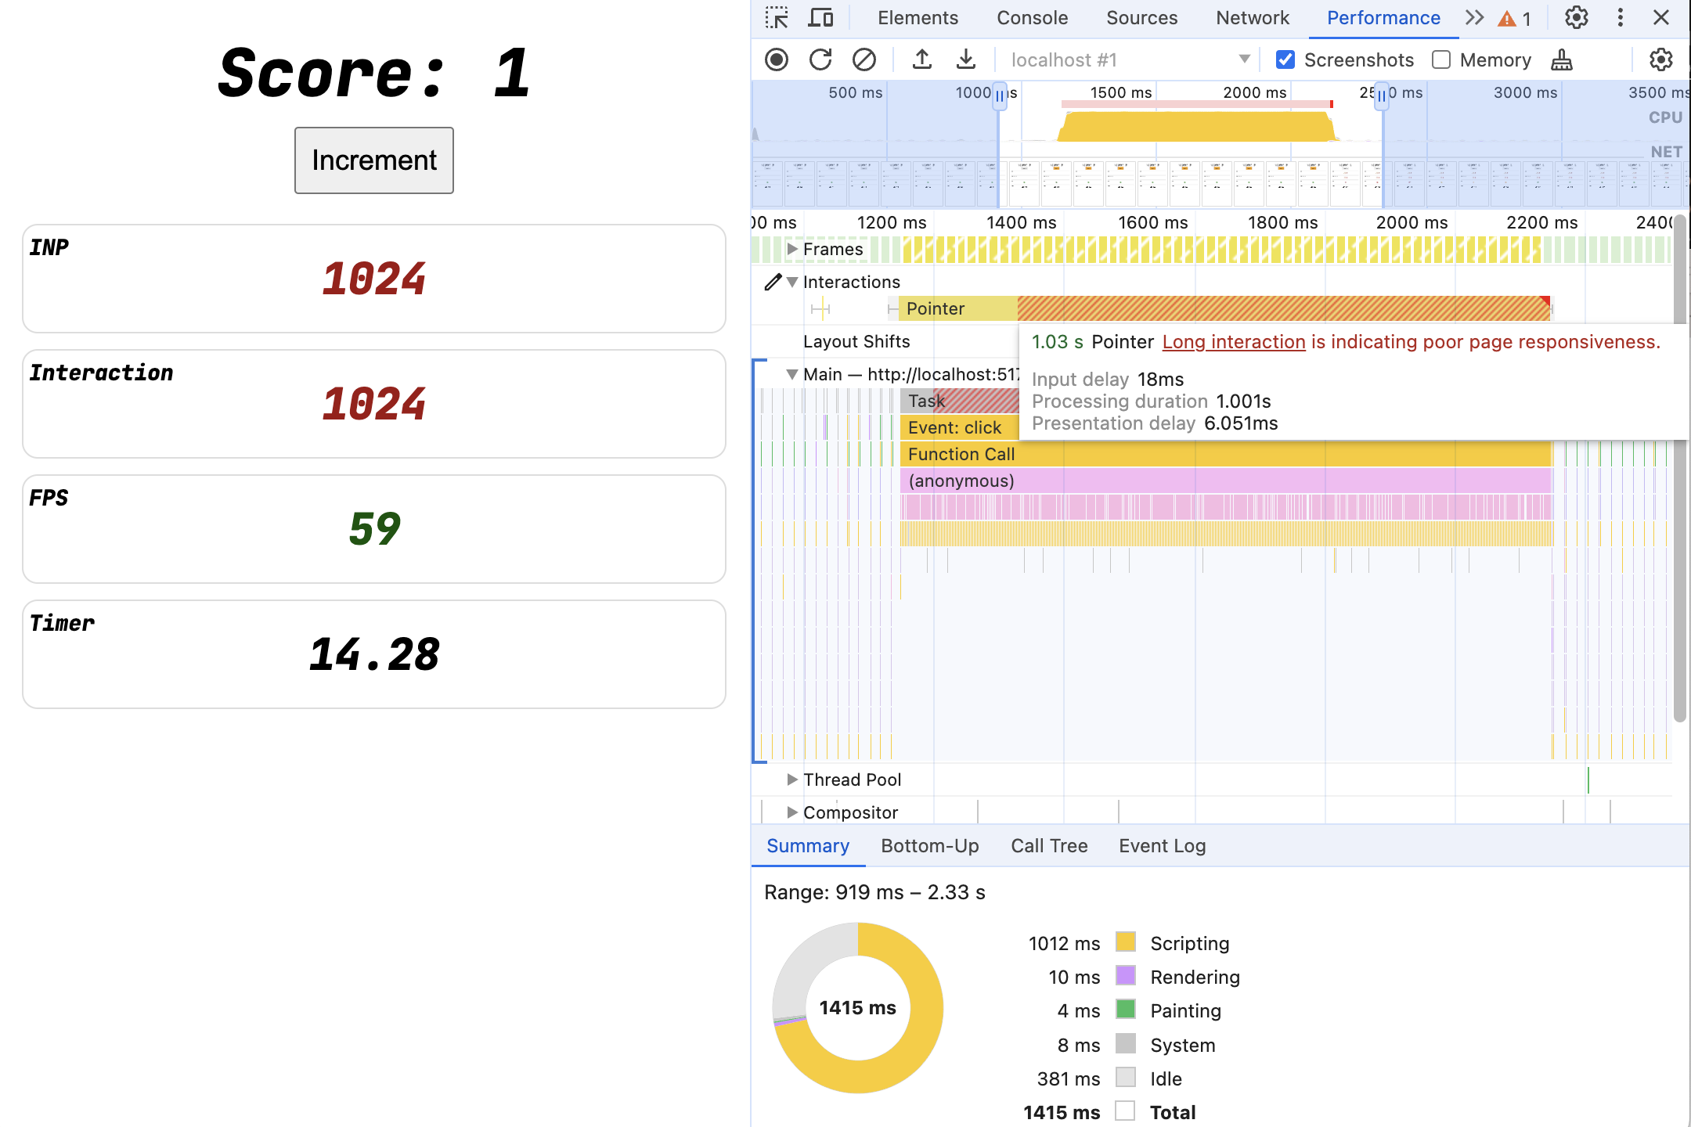
Task: Drag the timeline selection marker at 1000ms
Action: [999, 93]
